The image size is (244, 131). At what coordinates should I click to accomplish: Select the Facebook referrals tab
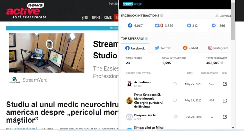[135, 48]
